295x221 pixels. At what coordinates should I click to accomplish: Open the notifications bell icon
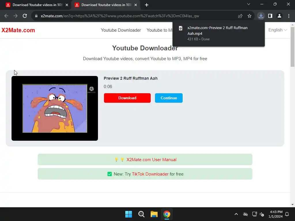(x=287, y=214)
